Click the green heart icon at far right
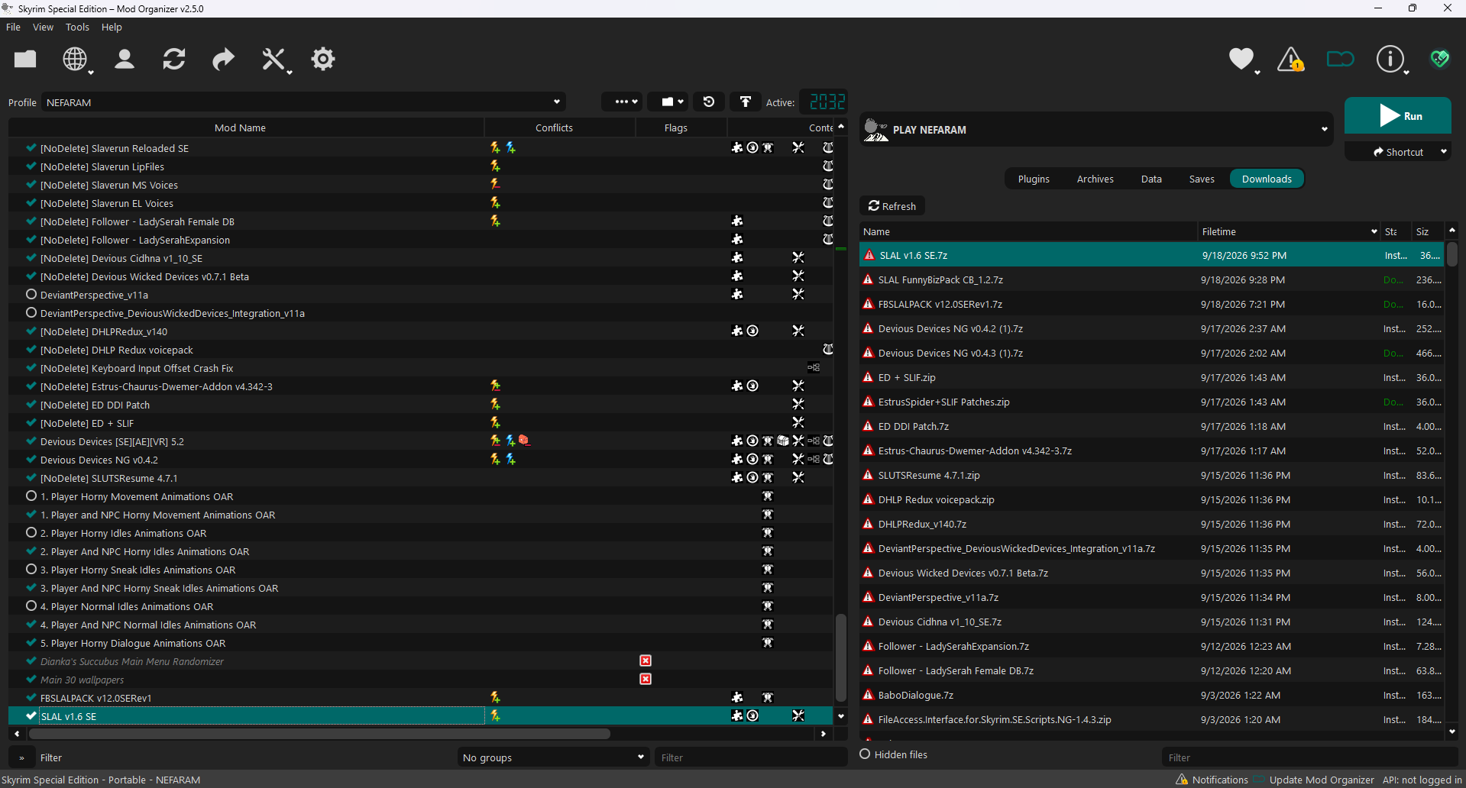1466x788 pixels. (1440, 59)
